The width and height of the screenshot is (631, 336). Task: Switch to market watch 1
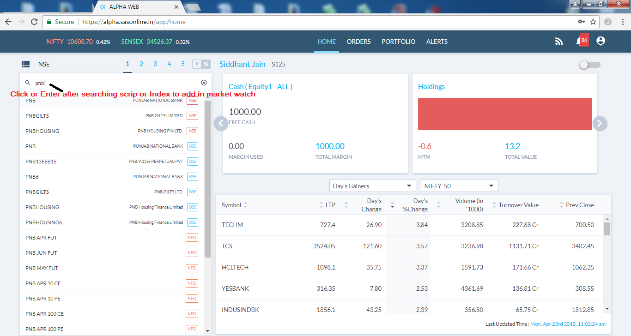[x=127, y=64]
